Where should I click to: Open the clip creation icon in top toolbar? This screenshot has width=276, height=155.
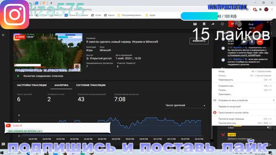(x=195, y=24)
